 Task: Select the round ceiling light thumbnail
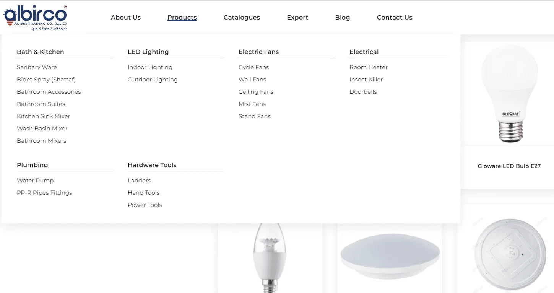tap(390, 256)
